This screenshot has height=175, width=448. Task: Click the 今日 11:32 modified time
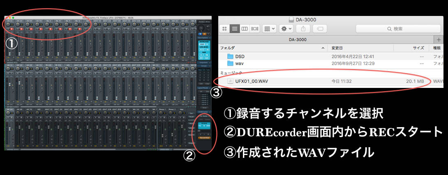coord(342,81)
